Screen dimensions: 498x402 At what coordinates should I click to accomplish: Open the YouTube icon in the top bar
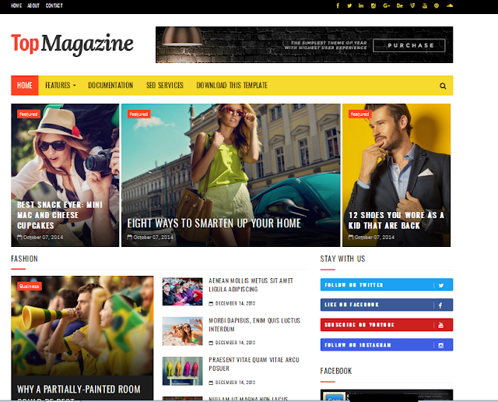click(x=425, y=5)
